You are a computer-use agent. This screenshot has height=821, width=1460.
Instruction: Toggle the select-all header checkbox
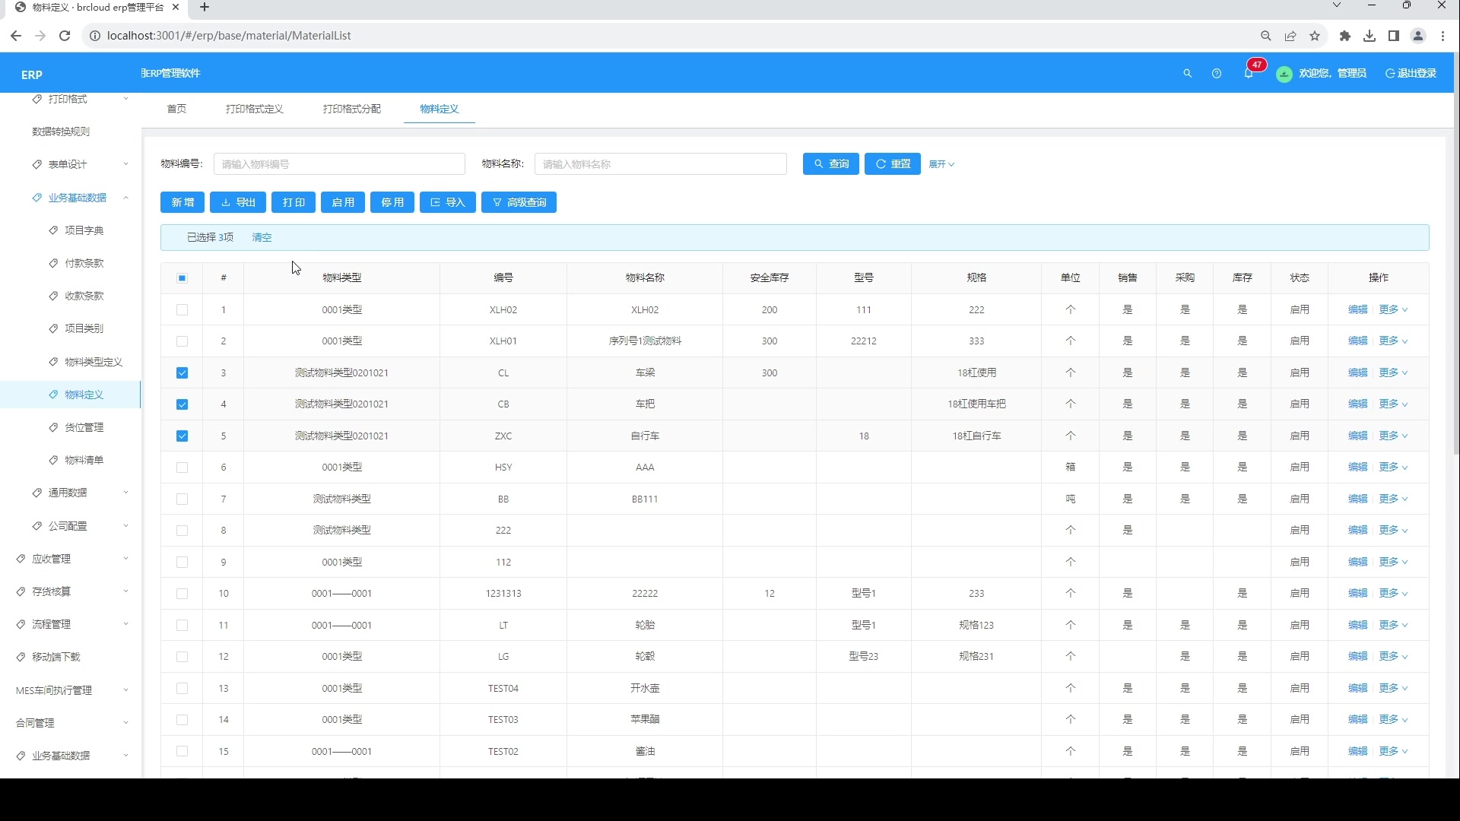click(182, 278)
